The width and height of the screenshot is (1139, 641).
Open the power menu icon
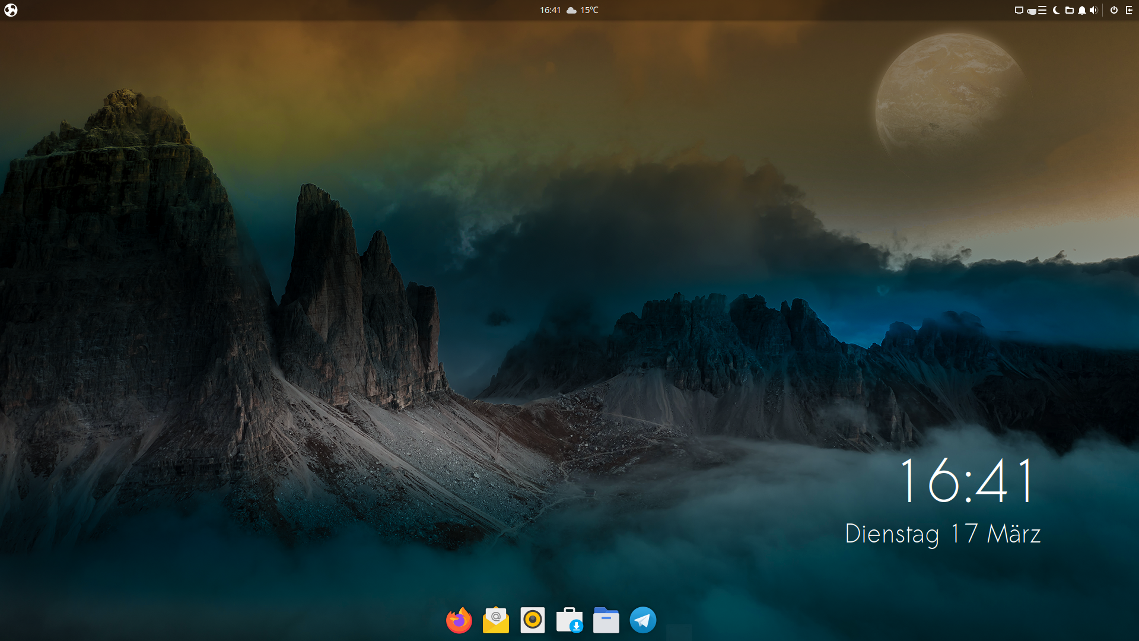click(x=1114, y=10)
